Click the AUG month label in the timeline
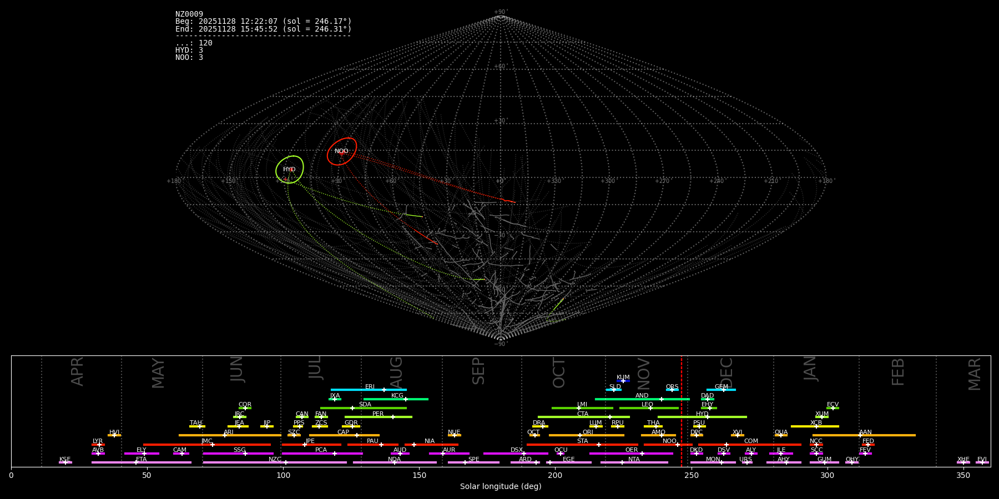Viewport: 999px width, 499px height. point(396,373)
